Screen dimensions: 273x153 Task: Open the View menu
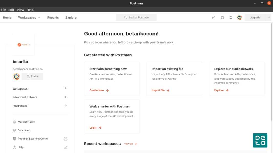pos(20,10)
